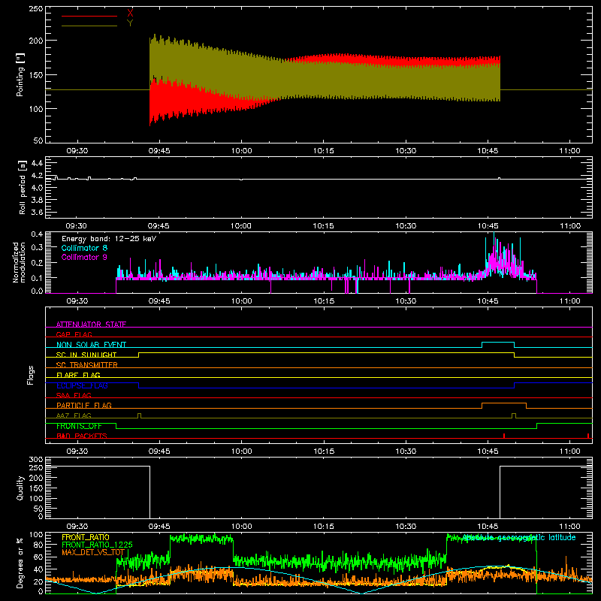Click the ATTENUATOR_STATE flag label
Viewport: 601px width, 601px height.
(91, 325)
